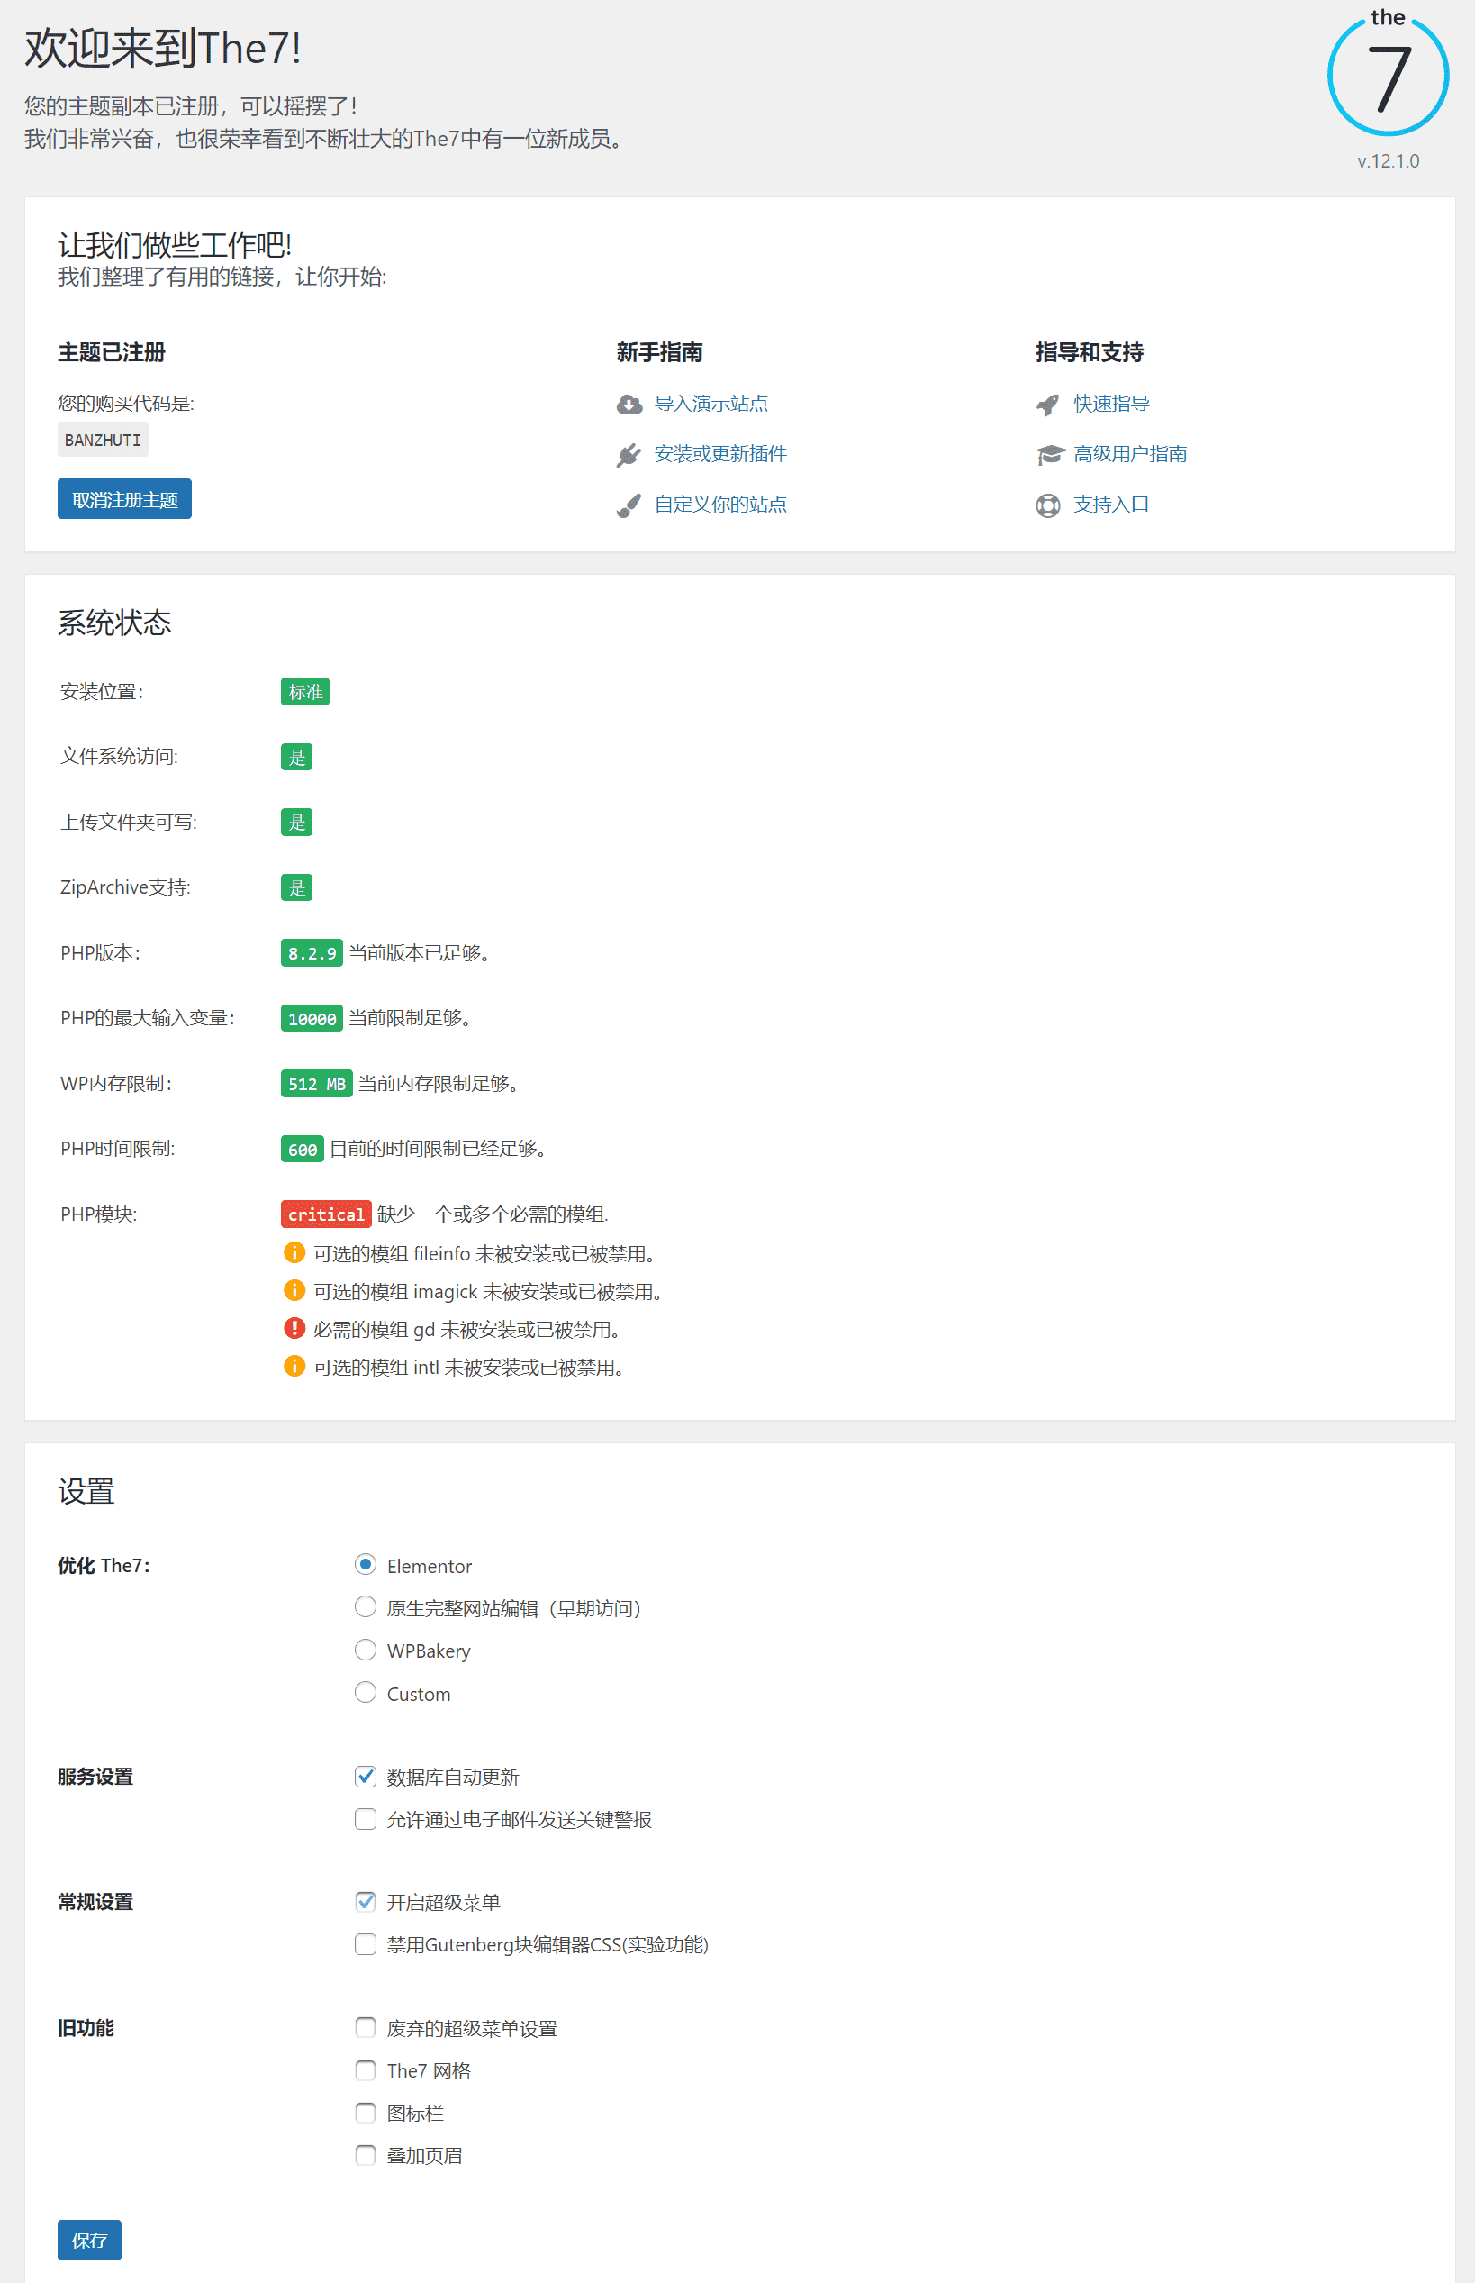The height and width of the screenshot is (2283, 1475).
Task: Click the 10000 max input vars badge
Action: [312, 1018]
